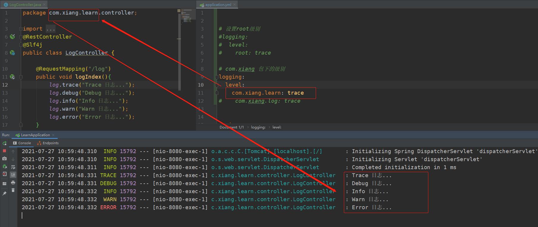Click the WARN level console log line
The height and width of the screenshot is (227, 538).
205,199
